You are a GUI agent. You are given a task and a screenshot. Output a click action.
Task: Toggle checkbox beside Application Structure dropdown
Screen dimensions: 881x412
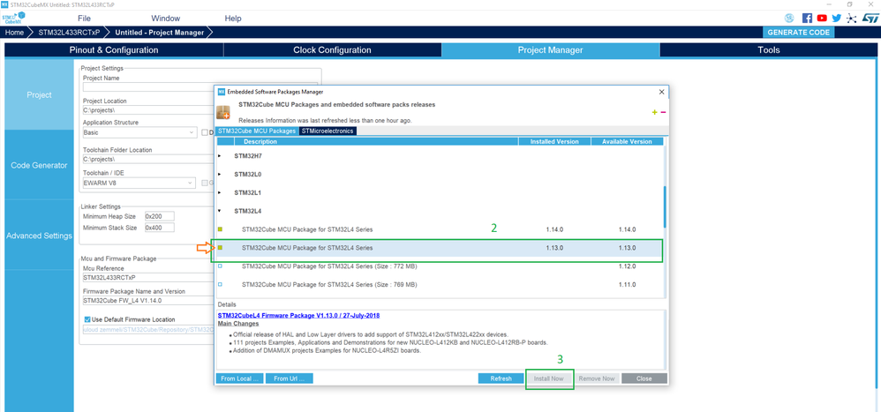205,133
